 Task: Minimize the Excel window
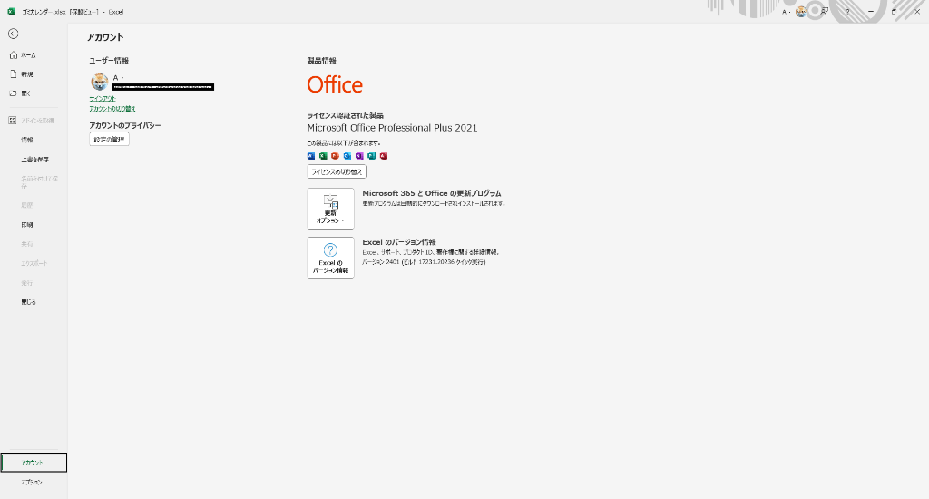coord(870,11)
